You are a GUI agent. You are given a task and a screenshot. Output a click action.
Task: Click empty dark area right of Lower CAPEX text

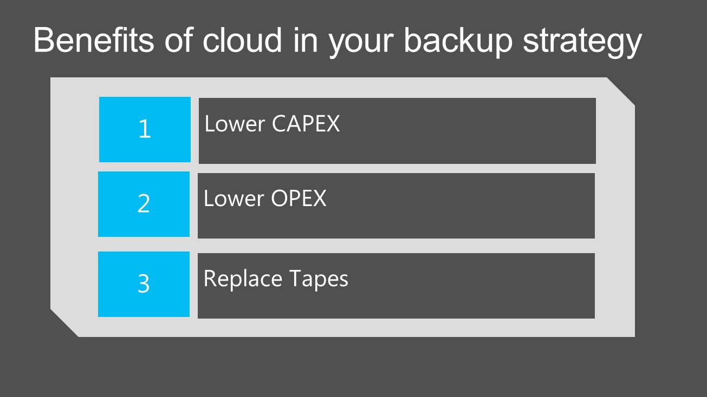point(466,130)
